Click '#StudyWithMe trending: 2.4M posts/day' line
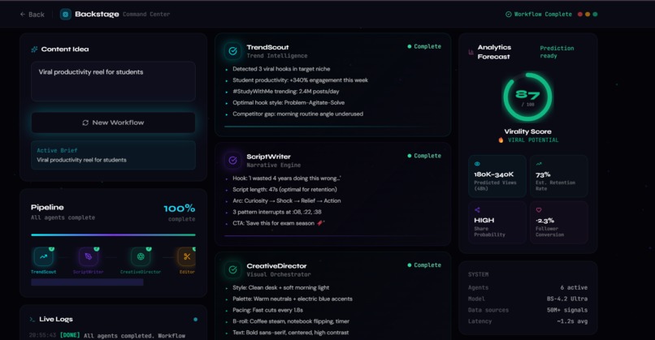 [x=286, y=92]
